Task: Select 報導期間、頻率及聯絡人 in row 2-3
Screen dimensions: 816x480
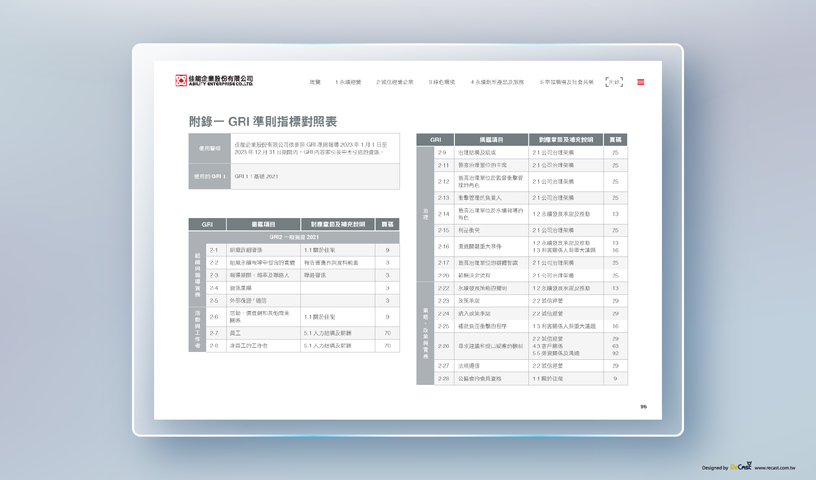Action: click(259, 275)
